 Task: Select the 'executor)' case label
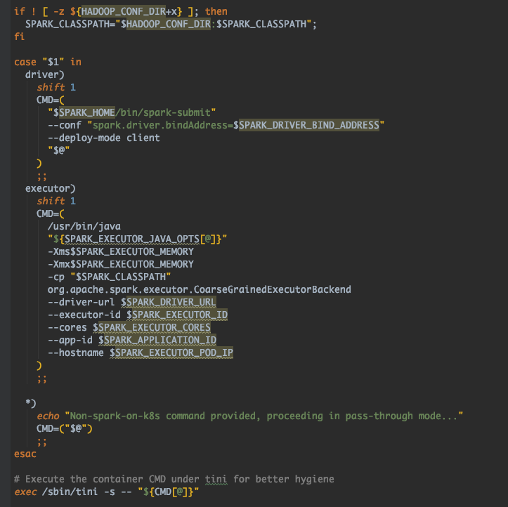click(50, 188)
